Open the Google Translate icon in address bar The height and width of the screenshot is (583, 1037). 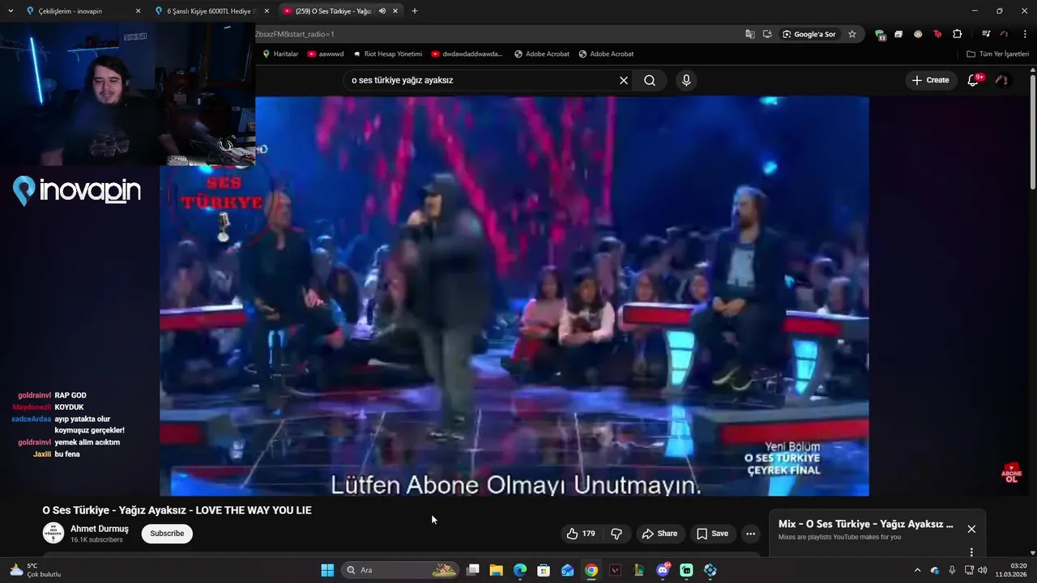point(750,34)
